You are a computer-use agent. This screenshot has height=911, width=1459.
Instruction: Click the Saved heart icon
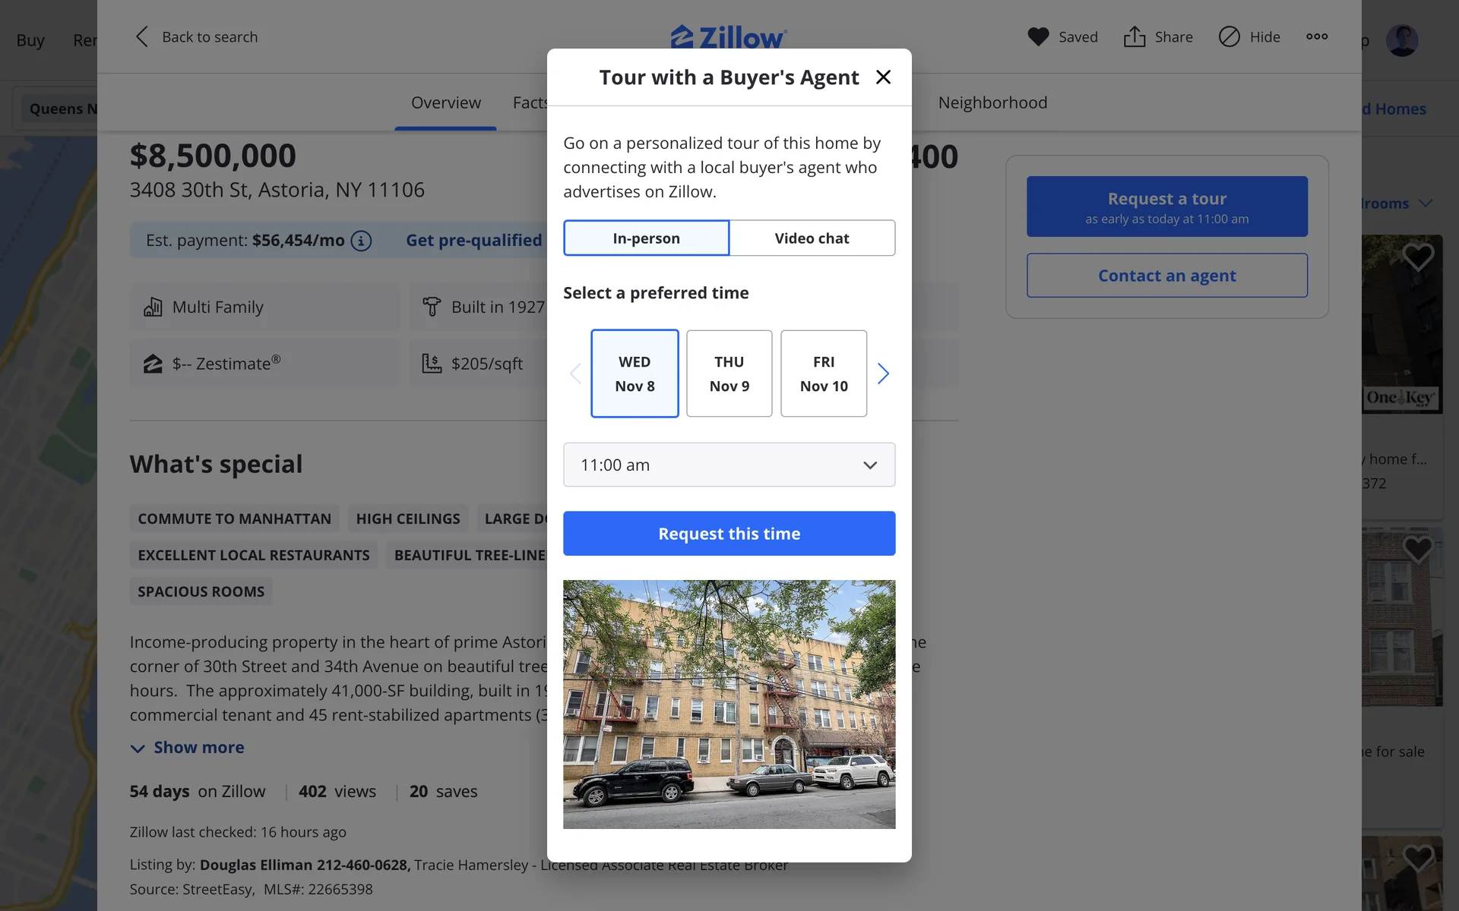pos(1038,36)
